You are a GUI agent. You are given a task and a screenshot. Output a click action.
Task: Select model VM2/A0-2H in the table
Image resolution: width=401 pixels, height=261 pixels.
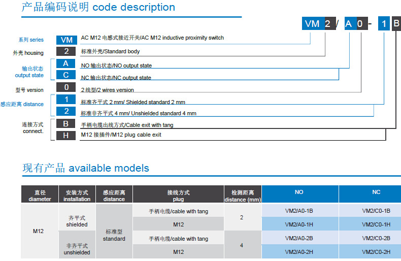pyautogui.click(x=299, y=252)
